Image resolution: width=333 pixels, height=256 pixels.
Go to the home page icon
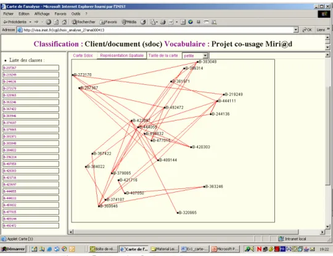pos(64,22)
